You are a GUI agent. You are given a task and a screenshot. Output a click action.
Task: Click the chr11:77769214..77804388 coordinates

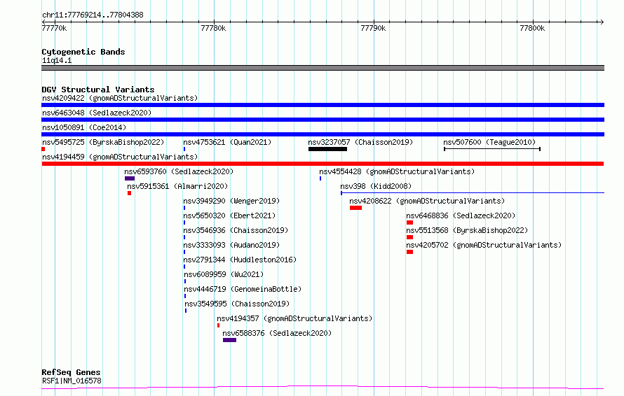pyautogui.click(x=93, y=15)
